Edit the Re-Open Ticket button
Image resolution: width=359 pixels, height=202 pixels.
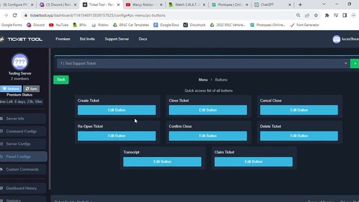[117, 136]
